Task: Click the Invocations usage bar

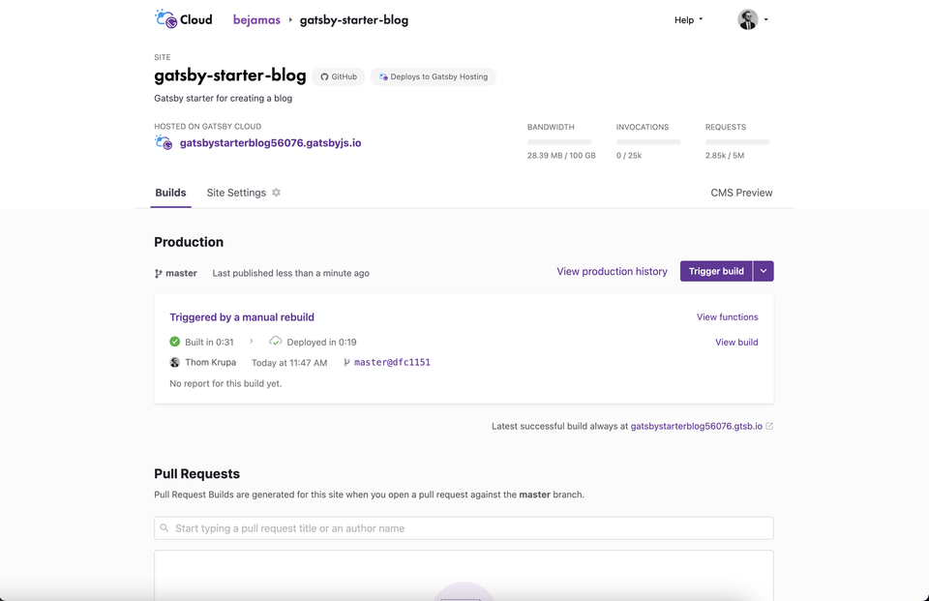Action: coord(648,142)
